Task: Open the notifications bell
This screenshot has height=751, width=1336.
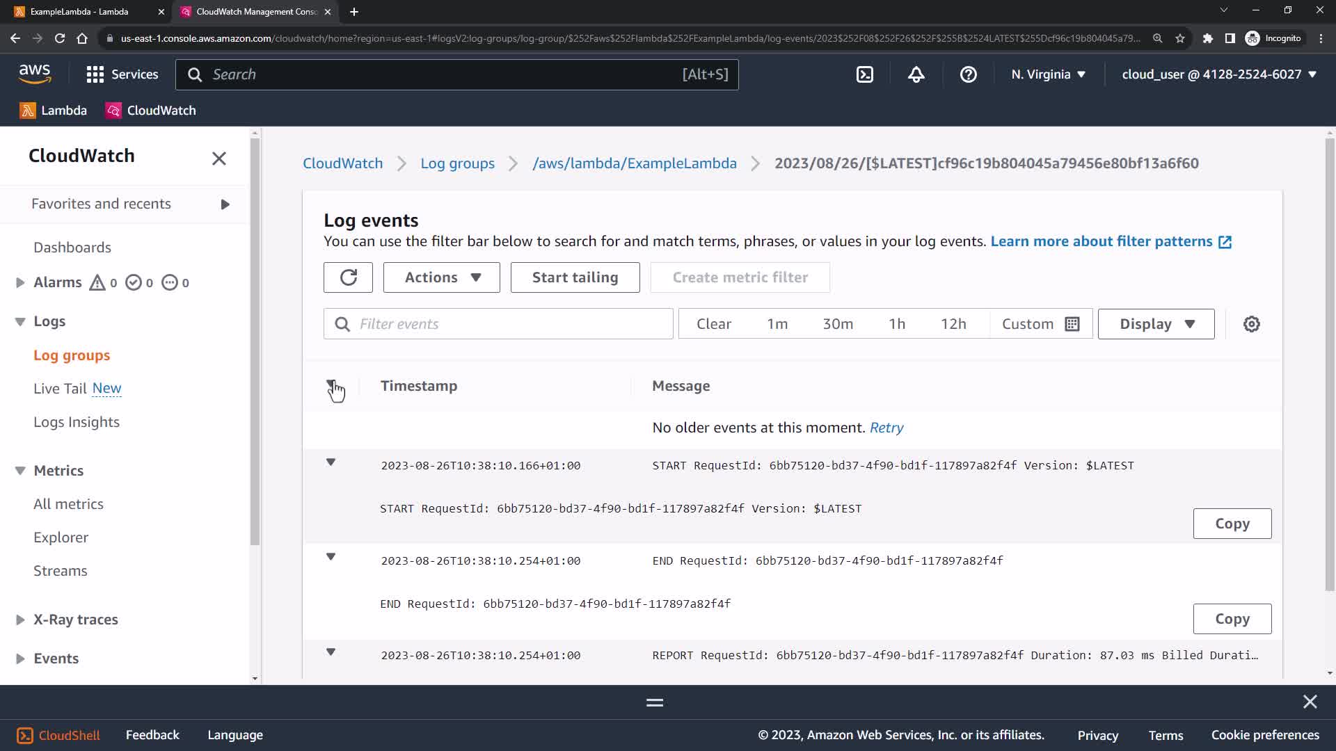Action: (916, 74)
